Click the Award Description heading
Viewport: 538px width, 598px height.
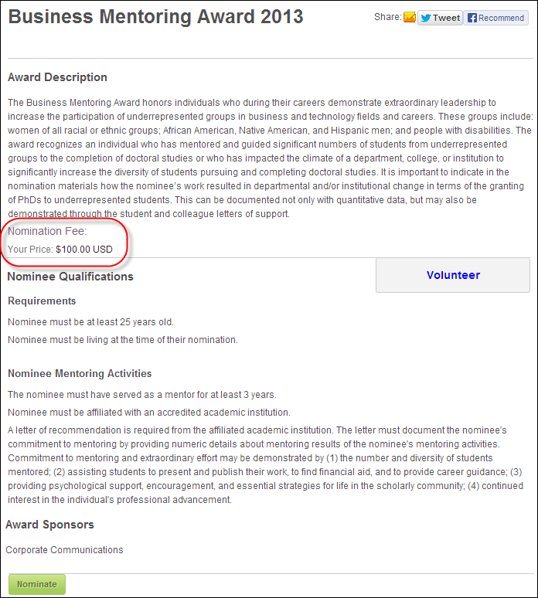pos(57,77)
